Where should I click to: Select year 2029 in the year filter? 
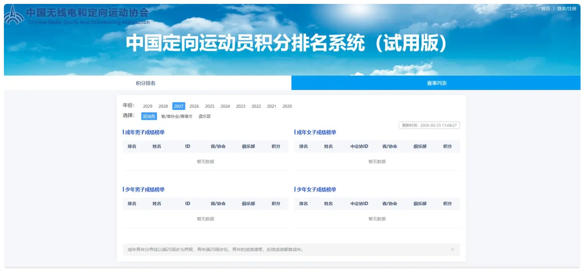(x=147, y=106)
